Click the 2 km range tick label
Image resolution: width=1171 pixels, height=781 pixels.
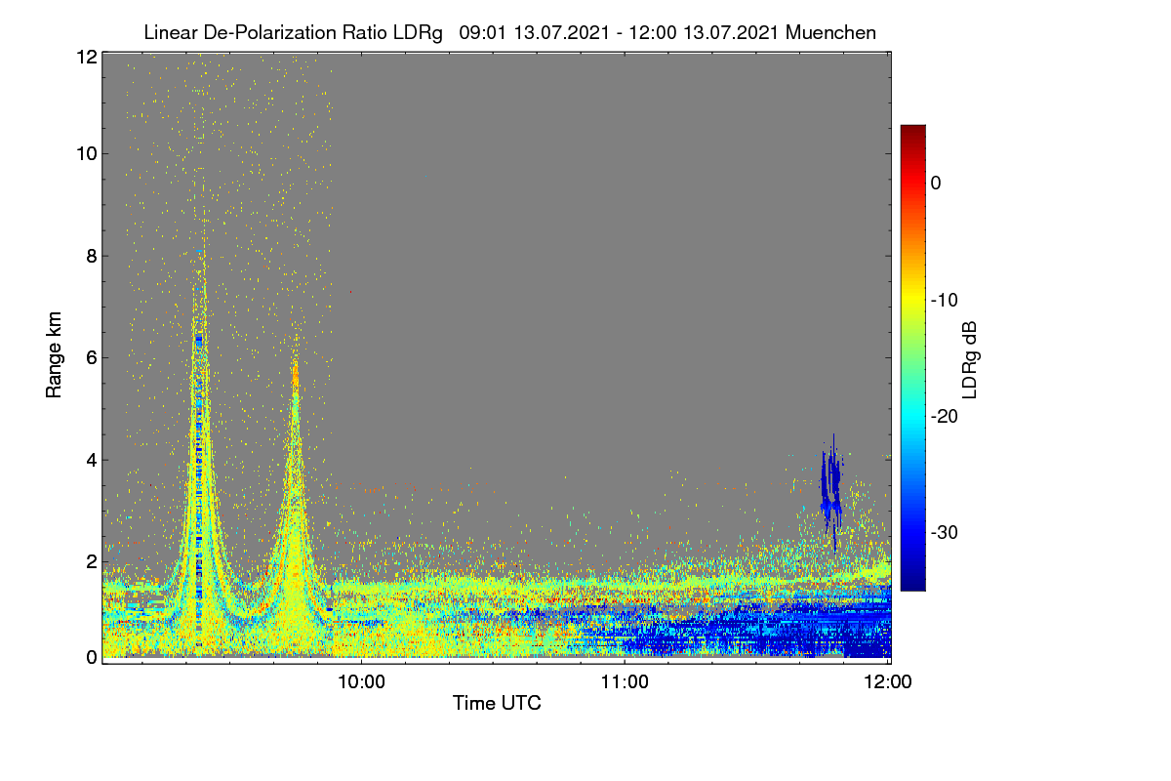(x=90, y=560)
